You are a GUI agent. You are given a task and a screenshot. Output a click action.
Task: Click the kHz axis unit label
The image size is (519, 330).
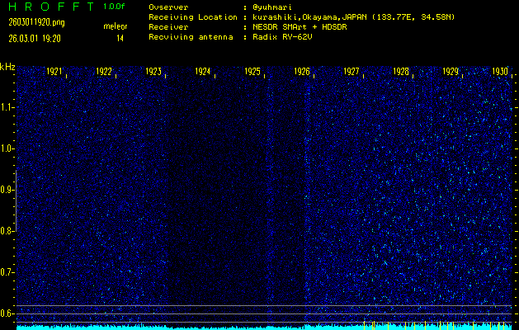click(7, 67)
